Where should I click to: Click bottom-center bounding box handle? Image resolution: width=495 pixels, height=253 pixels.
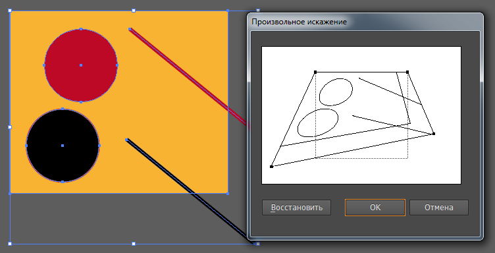[134, 244]
